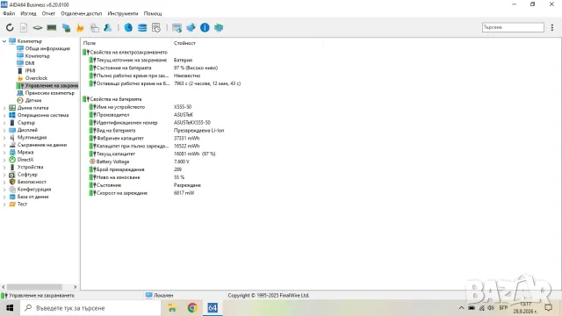The height and width of the screenshot is (316, 562).
Task: Click the Refresh toolbar icon
Action: [x=10, y=27]
